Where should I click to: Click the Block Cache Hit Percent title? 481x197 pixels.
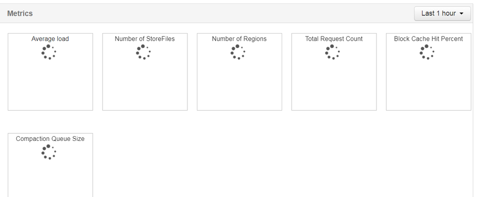click(x=428, y=39)
